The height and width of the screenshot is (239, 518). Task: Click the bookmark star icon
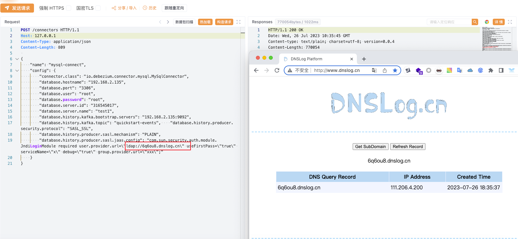[x=395, y=70]
